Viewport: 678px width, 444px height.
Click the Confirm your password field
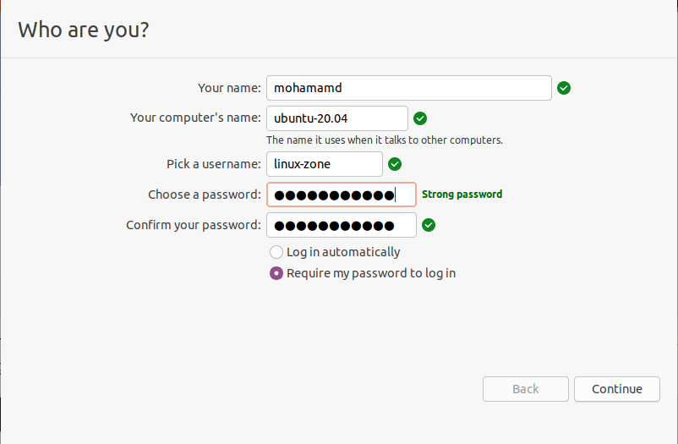(342, 225)
